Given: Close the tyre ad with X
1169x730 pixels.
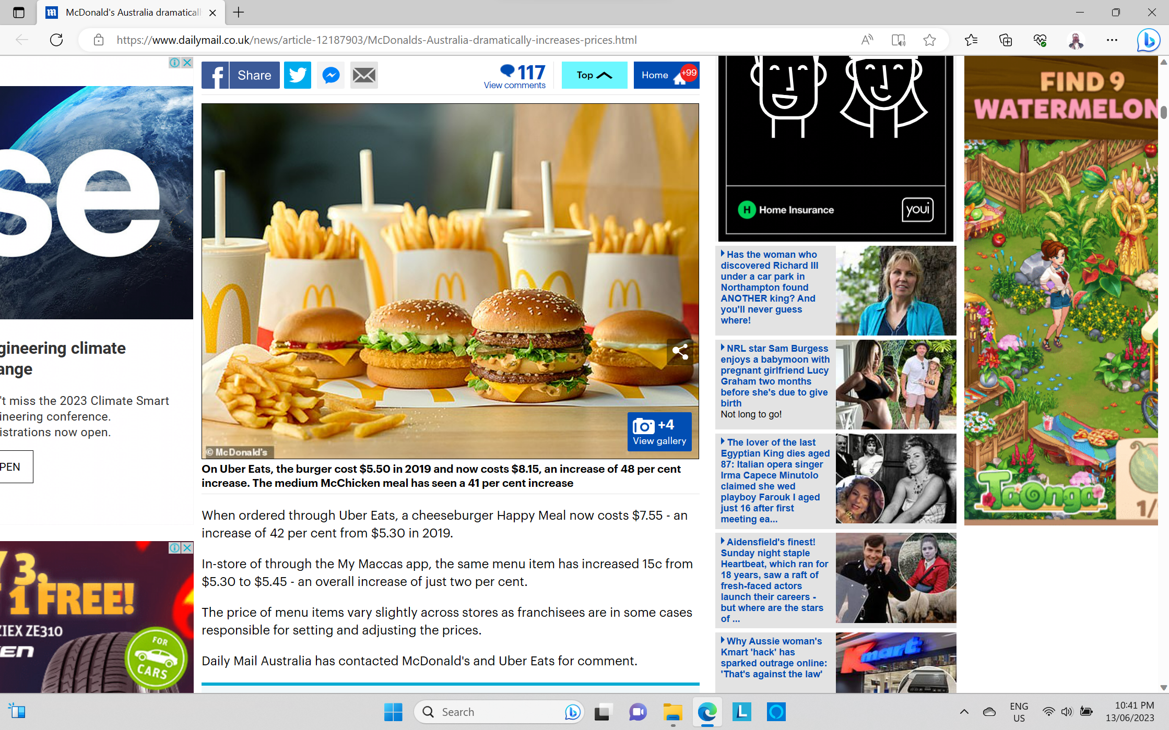Looking at the screenshot, I should point(187,548).
